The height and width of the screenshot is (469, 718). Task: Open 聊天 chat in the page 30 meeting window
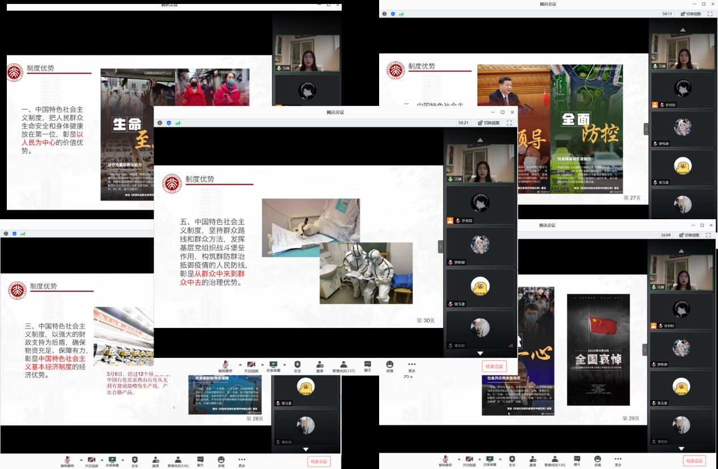click(368, 366)
